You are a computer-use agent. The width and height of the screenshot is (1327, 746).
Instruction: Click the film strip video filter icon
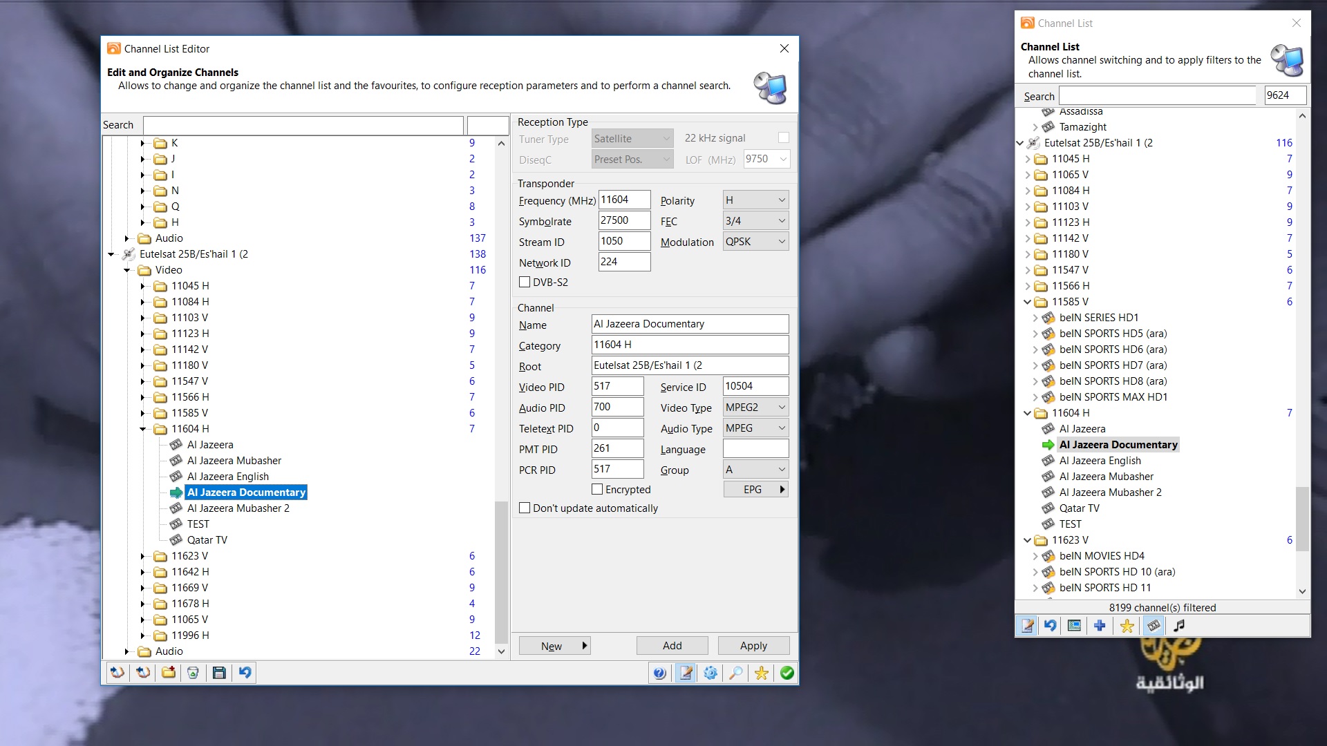(x=1154, y=626)
